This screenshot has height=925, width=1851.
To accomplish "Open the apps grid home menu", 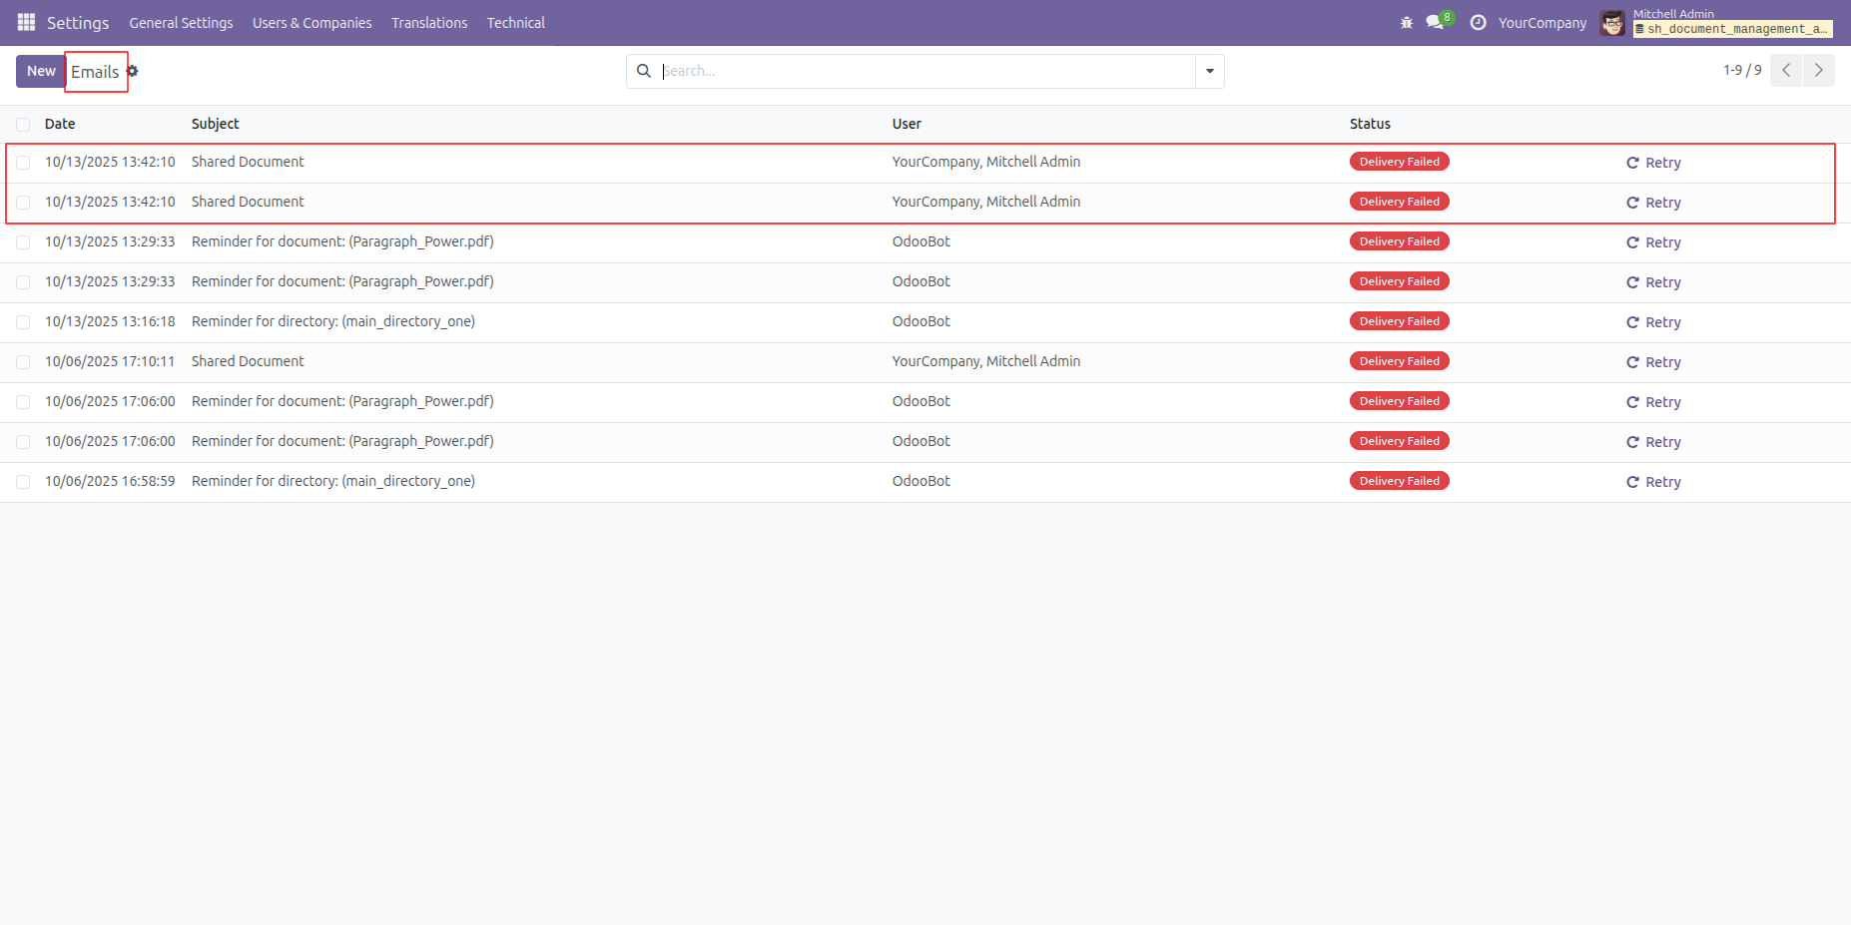I will pos(26,22).
